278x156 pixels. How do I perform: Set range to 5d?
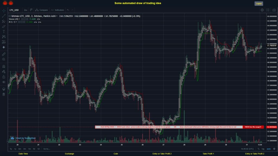[34, 149]
